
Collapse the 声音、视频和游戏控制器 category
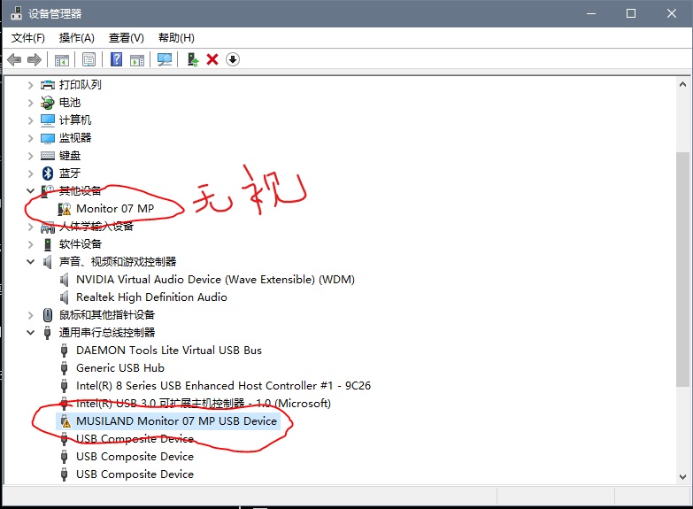tap(30, 262)
